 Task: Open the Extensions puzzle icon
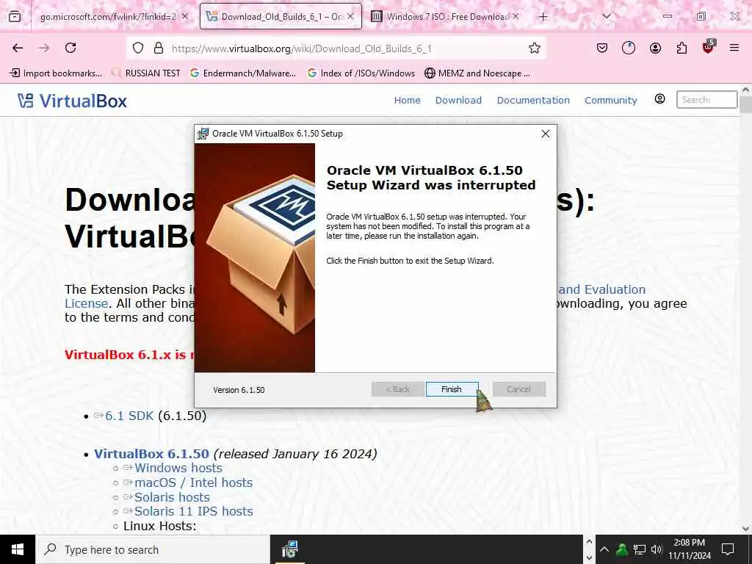(681, 48)
